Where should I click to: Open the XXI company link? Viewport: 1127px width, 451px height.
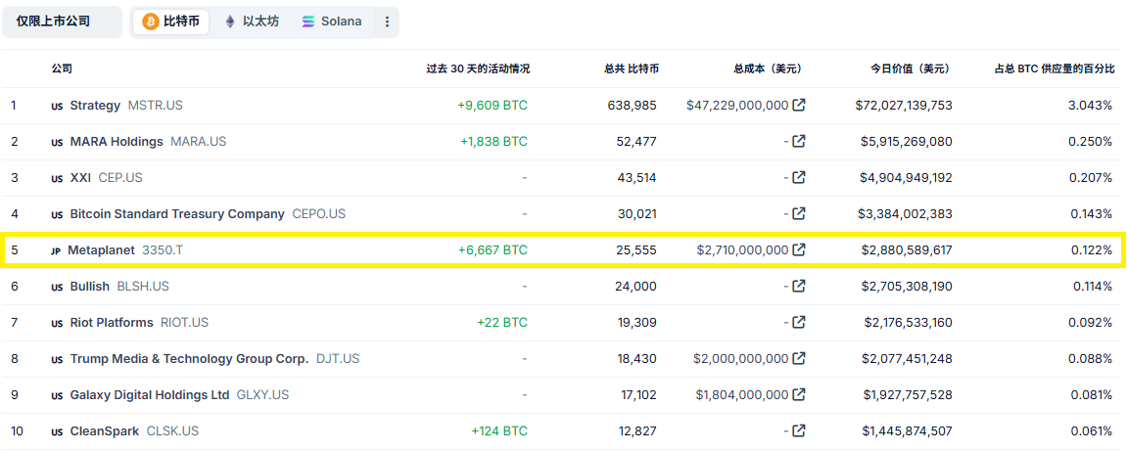pyautogui.click(x=80, y=177)
